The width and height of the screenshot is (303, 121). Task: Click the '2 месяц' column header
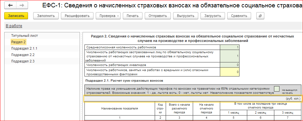pyautogui.click(x=260, y=113)
